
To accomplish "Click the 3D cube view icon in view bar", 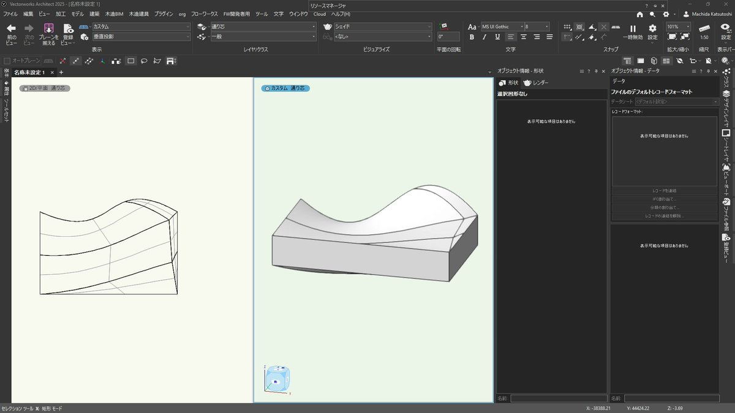I will (x=654, y=61).
